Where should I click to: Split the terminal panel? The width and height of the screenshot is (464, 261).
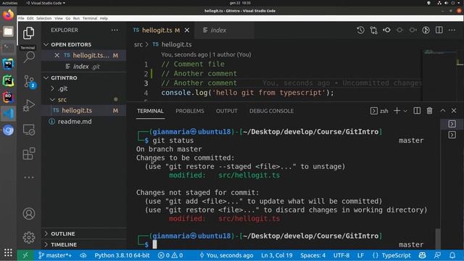tap(417, 111)
